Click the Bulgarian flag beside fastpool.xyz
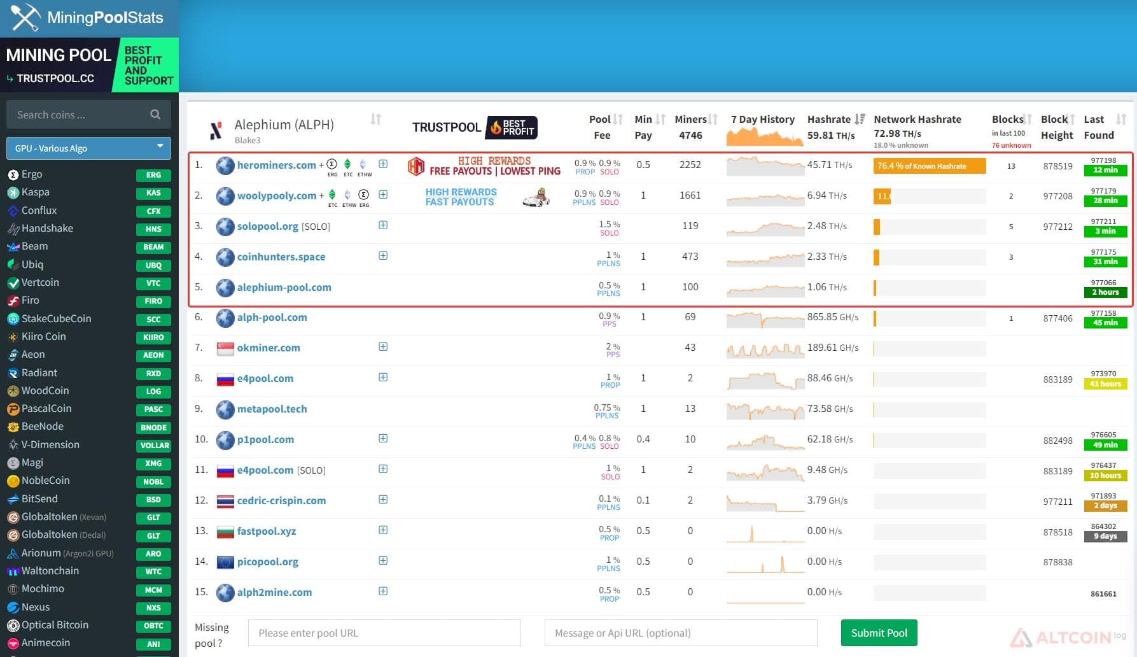The height and width of the screenshot is (657, 1137). [225, 532]
